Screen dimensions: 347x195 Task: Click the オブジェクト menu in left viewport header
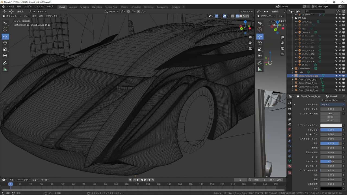pyautogui.click(x=52, y=16)
